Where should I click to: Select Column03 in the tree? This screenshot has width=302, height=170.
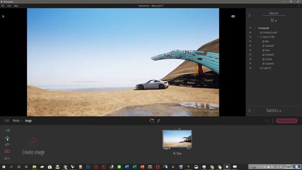[269, 63]
